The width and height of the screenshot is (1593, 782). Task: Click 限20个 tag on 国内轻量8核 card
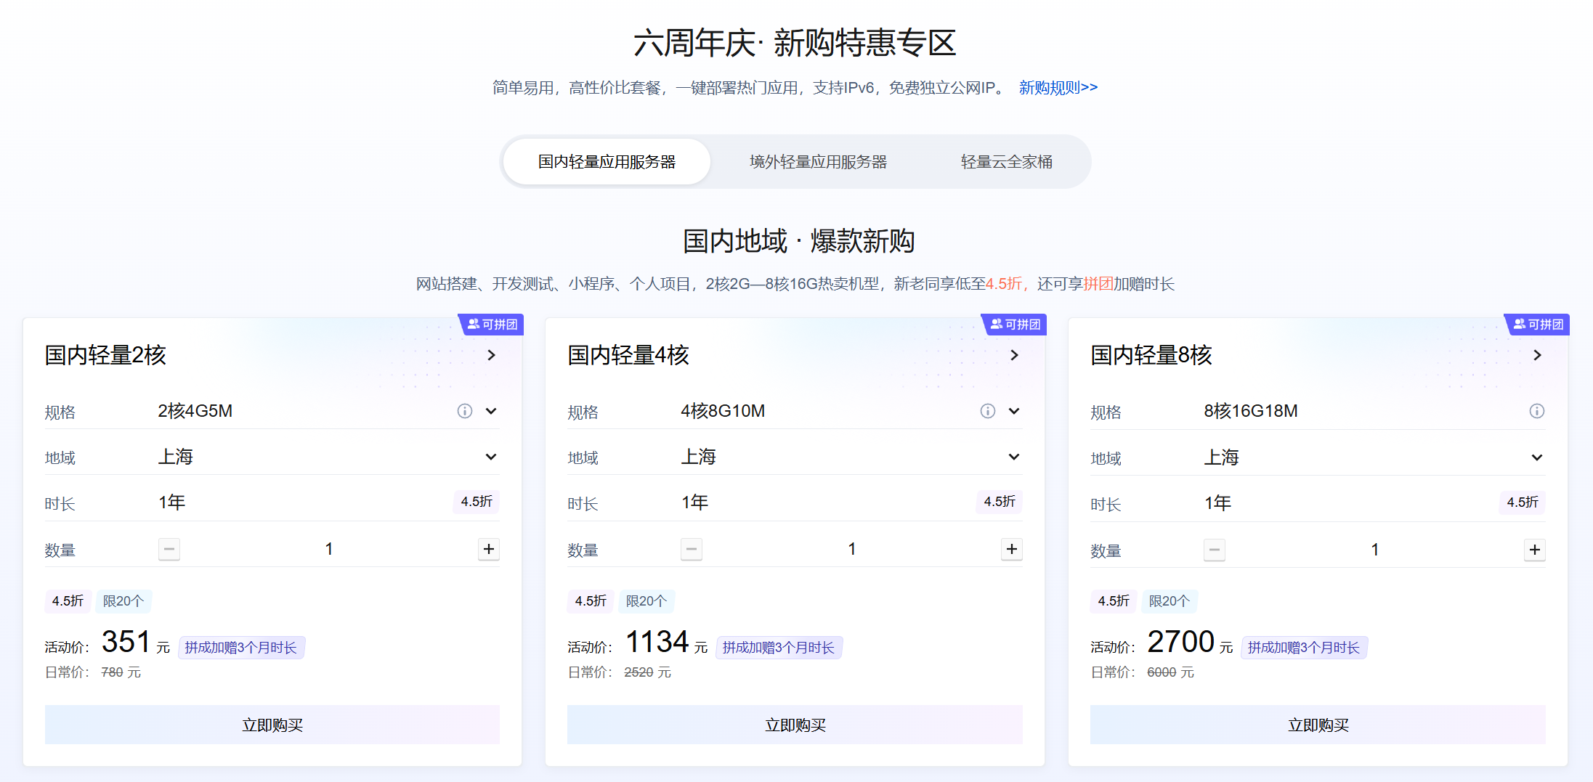click(1170, 601)
